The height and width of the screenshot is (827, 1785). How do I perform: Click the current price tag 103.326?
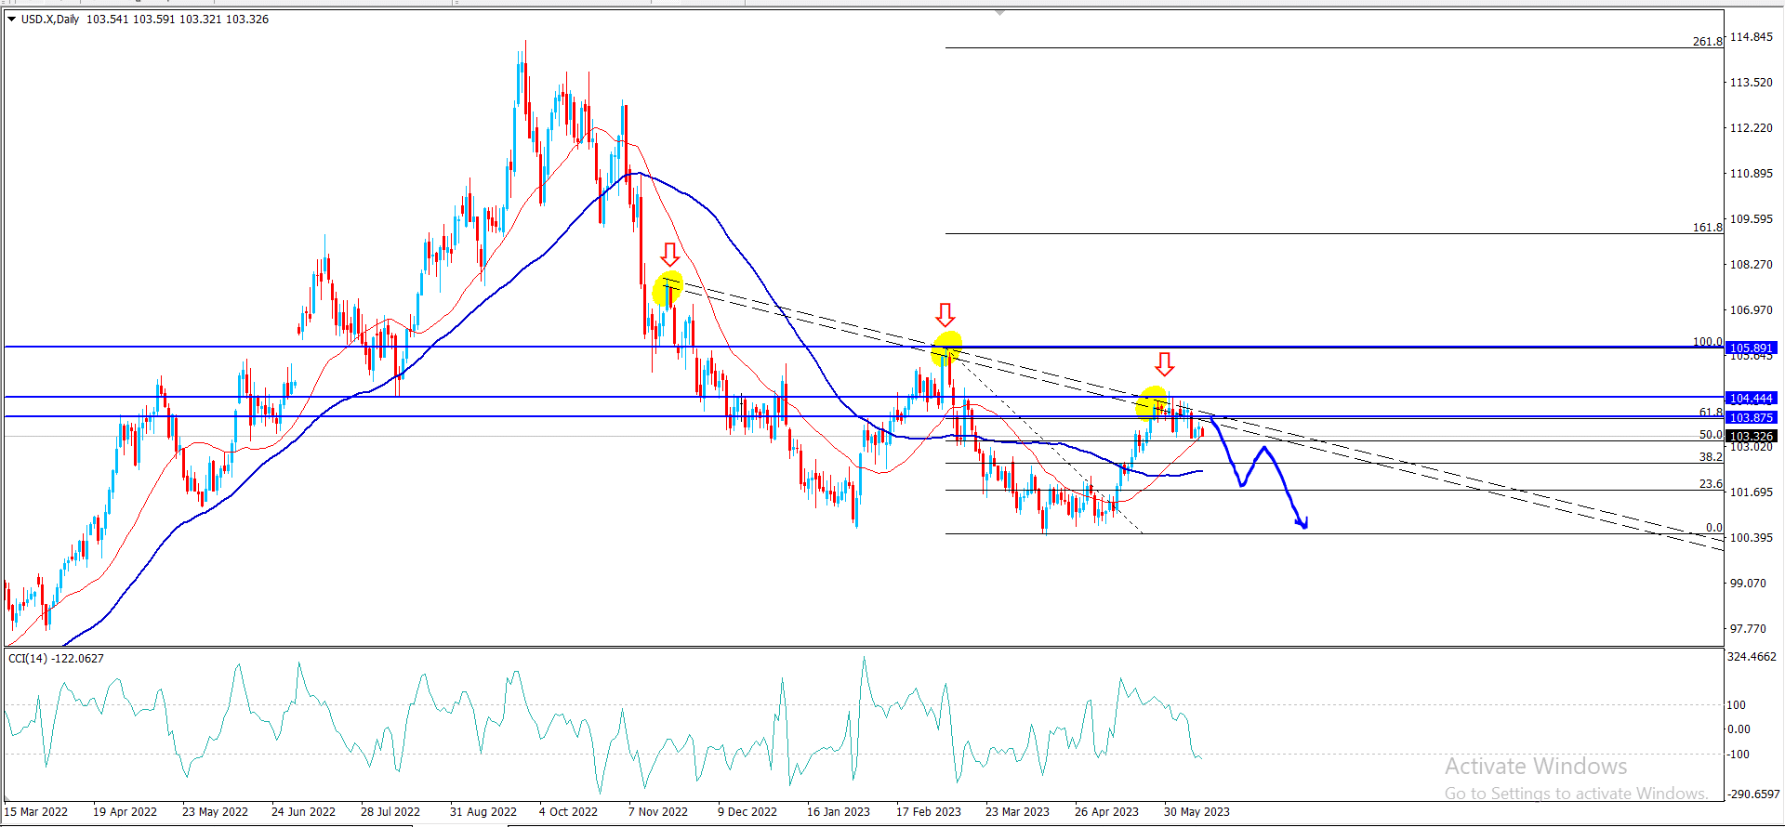pyautogui.click(x=1752, y=436)
